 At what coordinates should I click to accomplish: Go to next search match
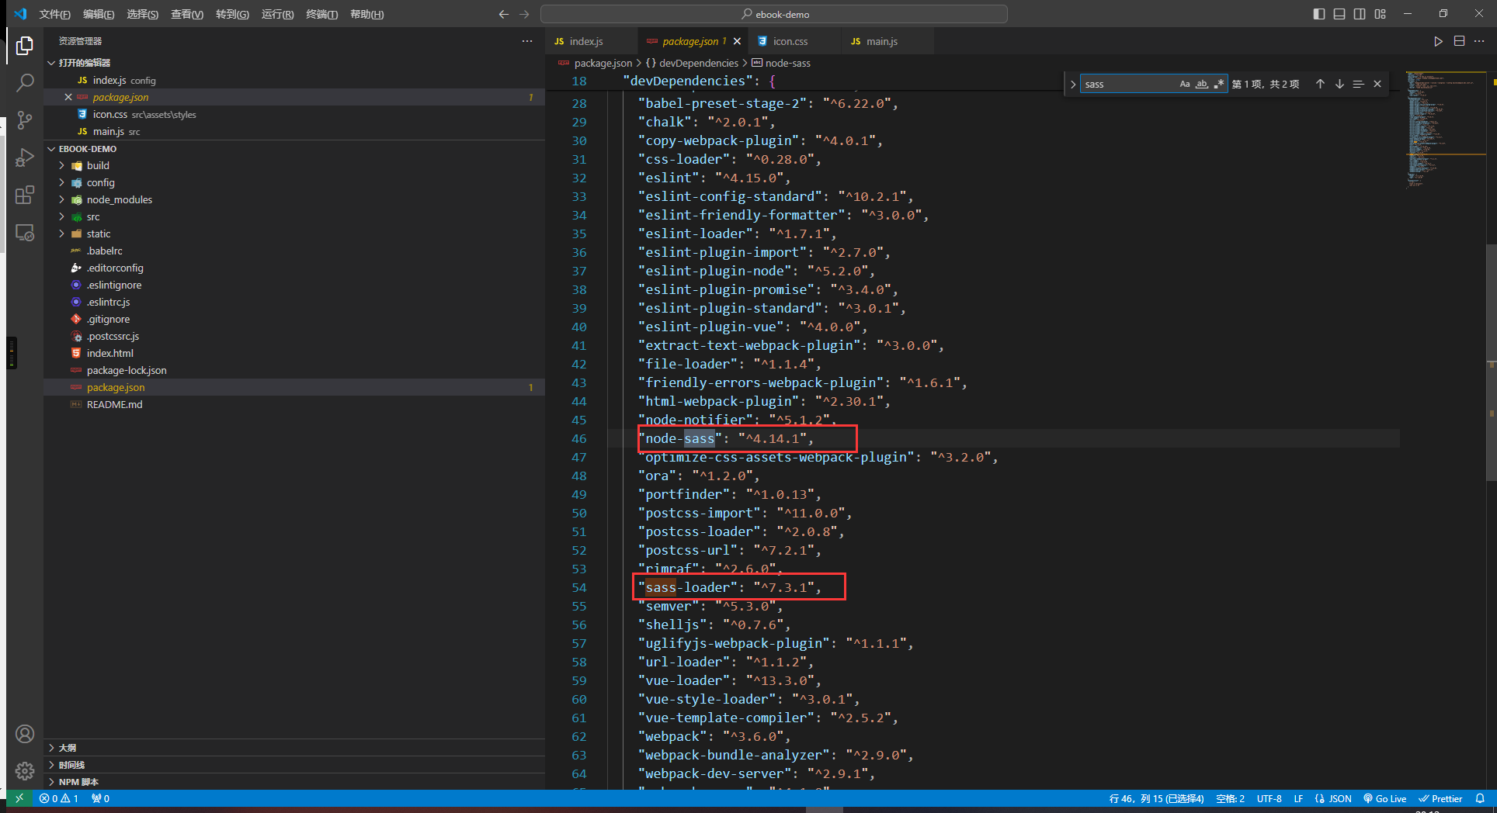tap(1339, 84)
